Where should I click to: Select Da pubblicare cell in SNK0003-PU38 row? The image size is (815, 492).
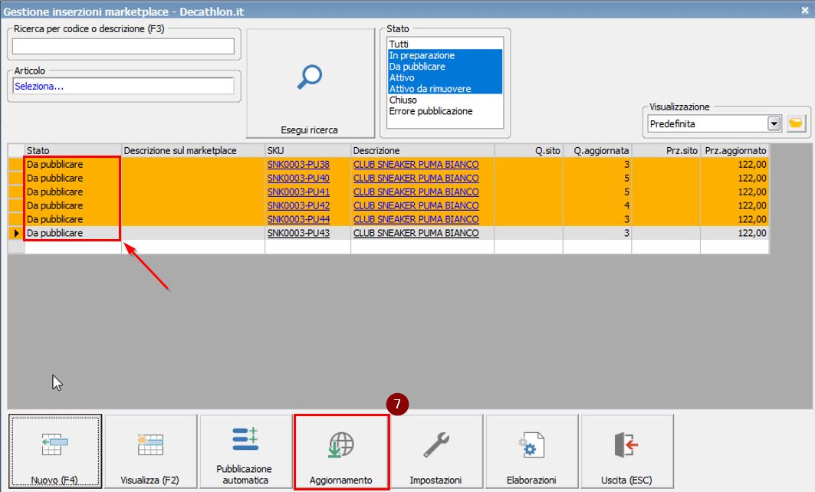coord(73,164)
